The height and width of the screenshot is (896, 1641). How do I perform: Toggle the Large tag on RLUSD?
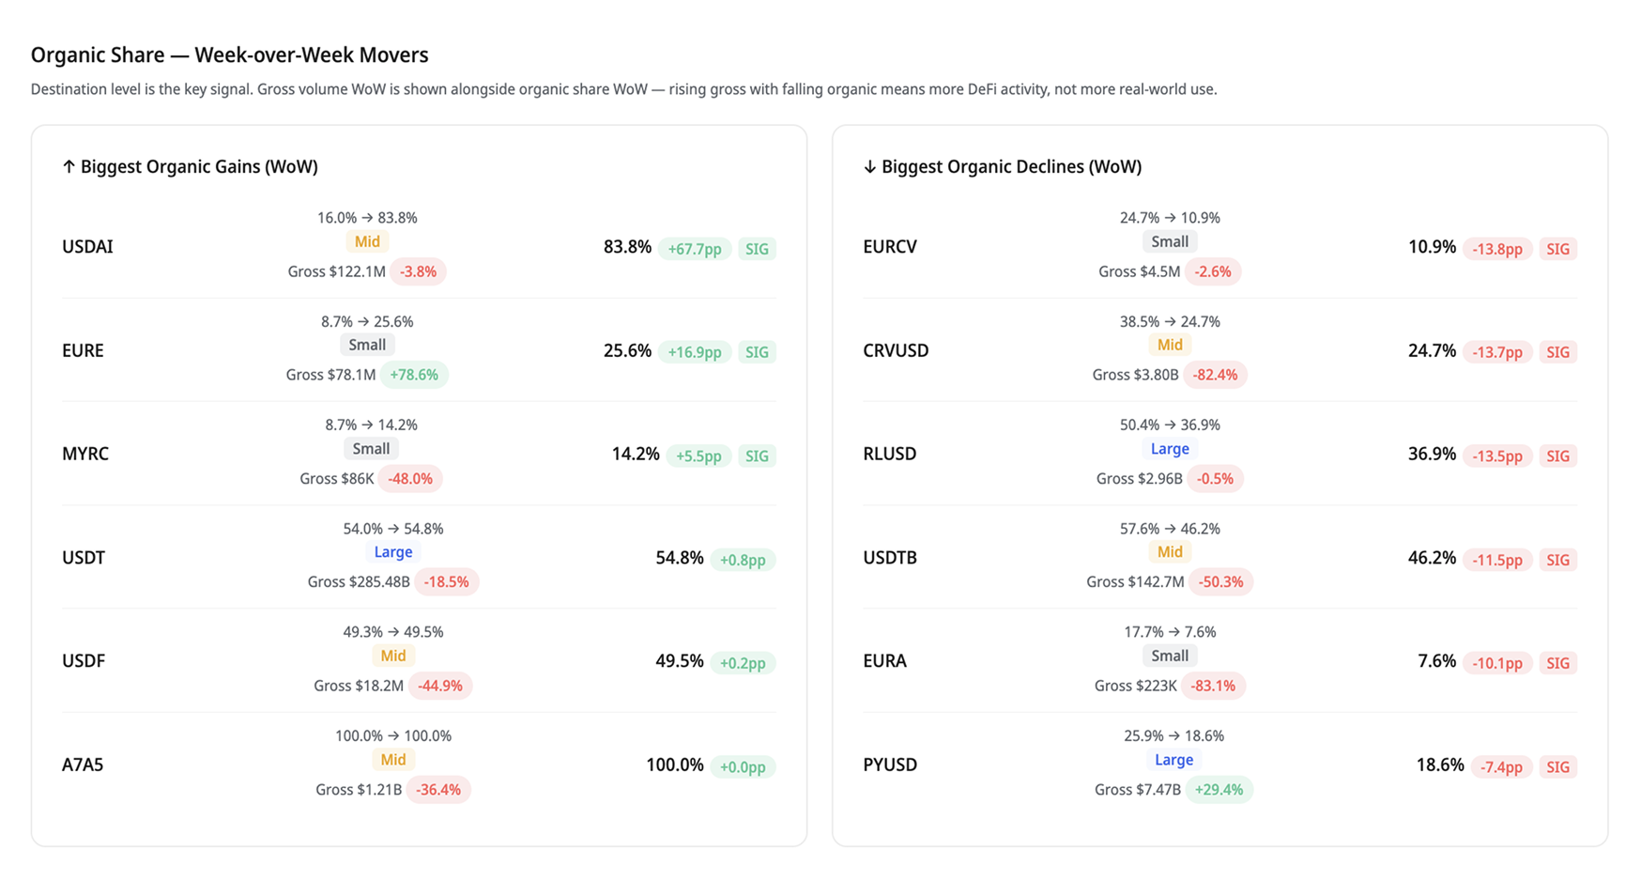(x=1170, y=449)
